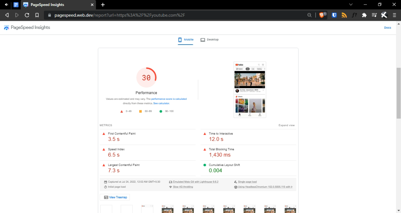Expand view of the Metrics section
Image resolution: width=401 pixels, height=213 pixels.
(286, 125)
